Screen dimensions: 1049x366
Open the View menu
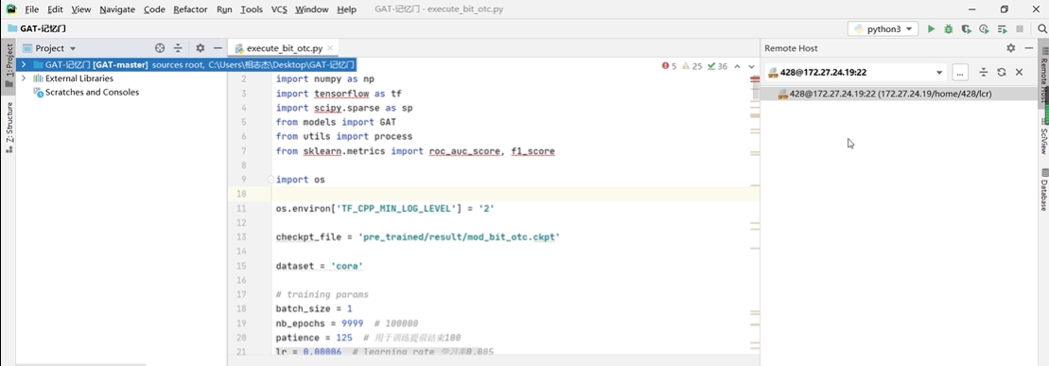click(81, 9)
